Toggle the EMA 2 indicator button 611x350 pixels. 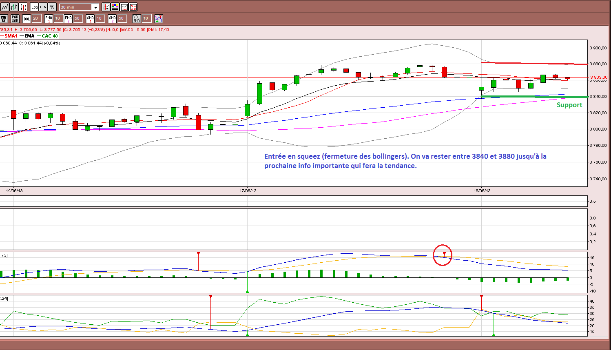click(68, 18)
